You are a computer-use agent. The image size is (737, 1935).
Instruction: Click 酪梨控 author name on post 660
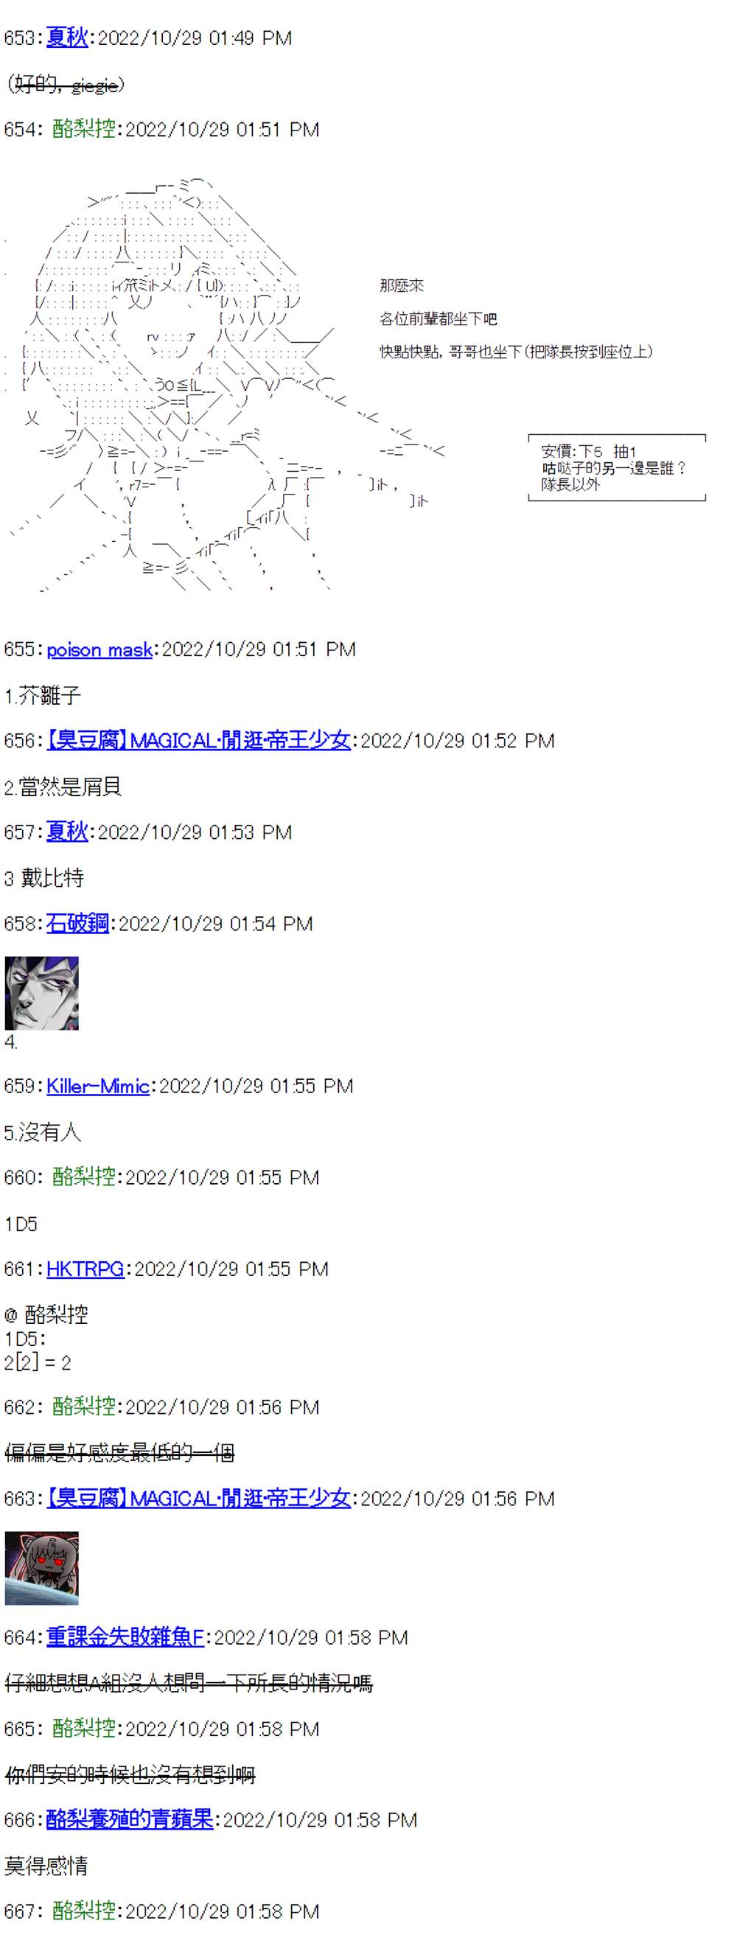(x=84, y=1177)
